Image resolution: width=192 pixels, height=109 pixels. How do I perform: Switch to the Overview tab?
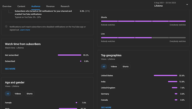click(x=7, y=6)
